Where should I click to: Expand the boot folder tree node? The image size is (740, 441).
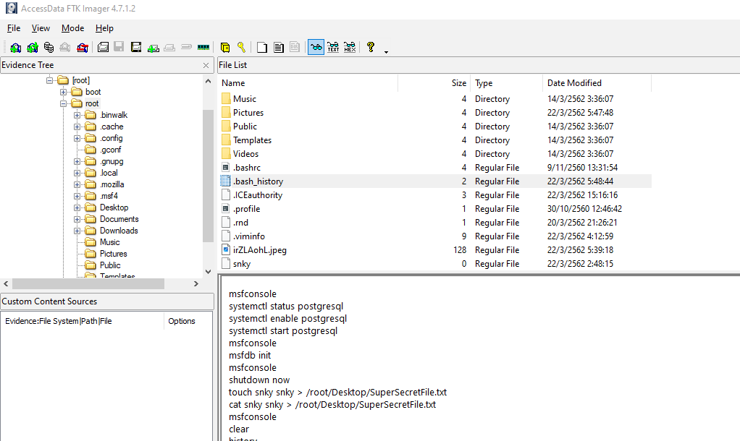pyautogui.click(x=64, y=92)
